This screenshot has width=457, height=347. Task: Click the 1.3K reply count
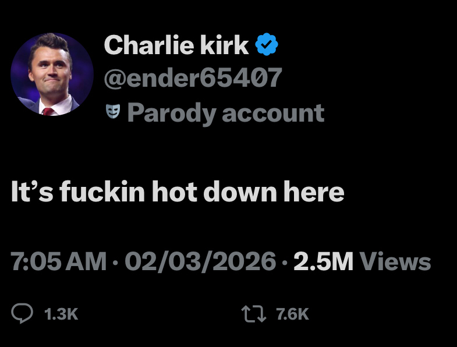[61, 314]
